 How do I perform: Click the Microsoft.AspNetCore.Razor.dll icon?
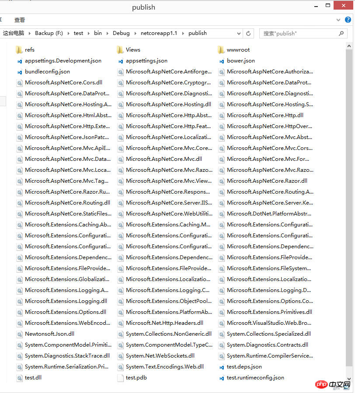[x=222, y=181]
